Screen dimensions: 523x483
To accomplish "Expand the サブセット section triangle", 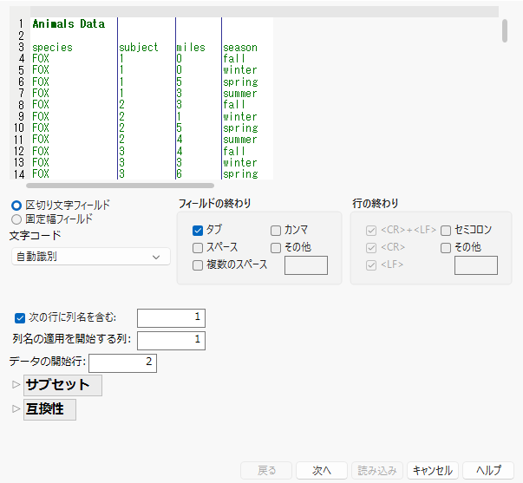I will pos(16,385).
